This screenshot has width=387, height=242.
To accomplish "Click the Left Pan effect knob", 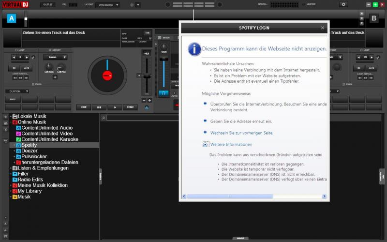I will tap(61, 66).
